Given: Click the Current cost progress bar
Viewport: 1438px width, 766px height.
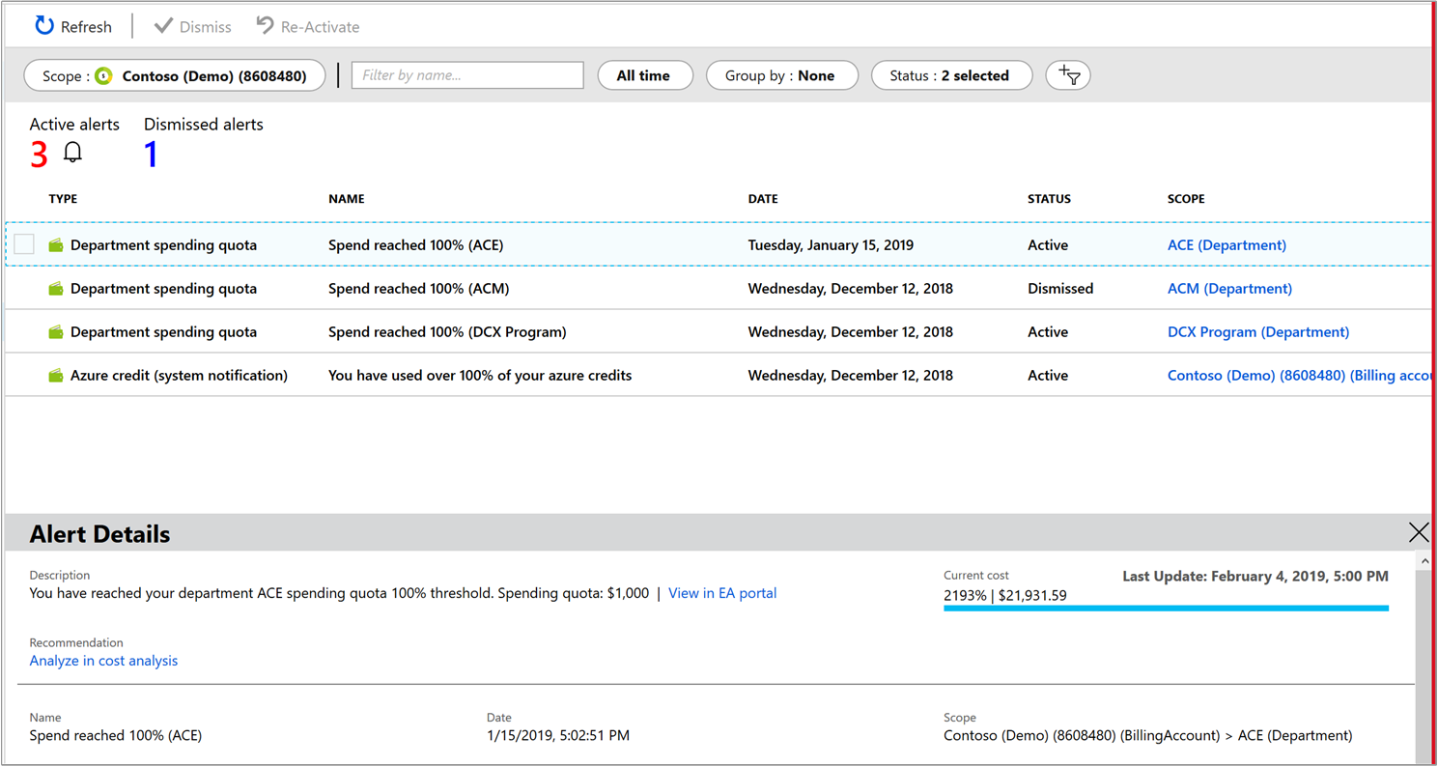Looking at the screenshot, I should [1164, 609].
